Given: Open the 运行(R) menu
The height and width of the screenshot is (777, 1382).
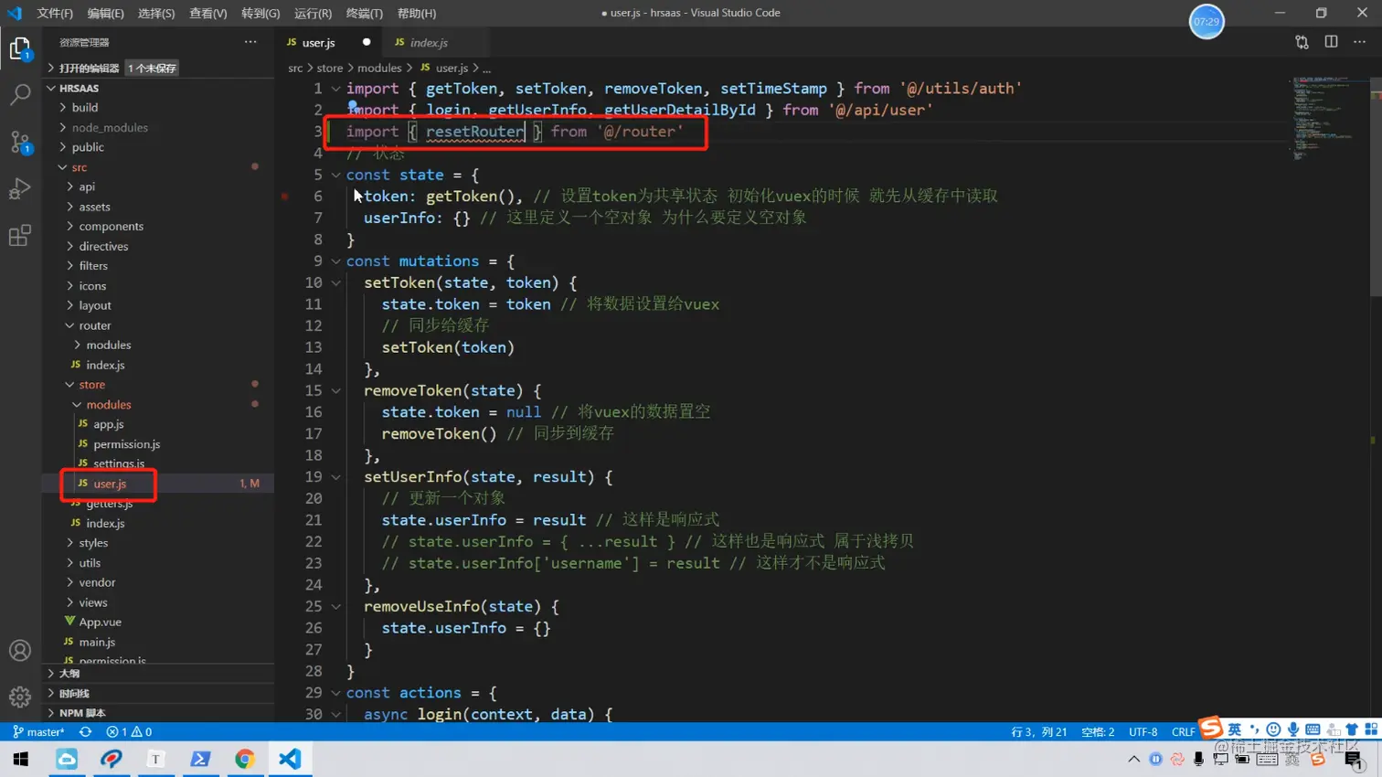Looking at the screenshot, I should point(314,13).
